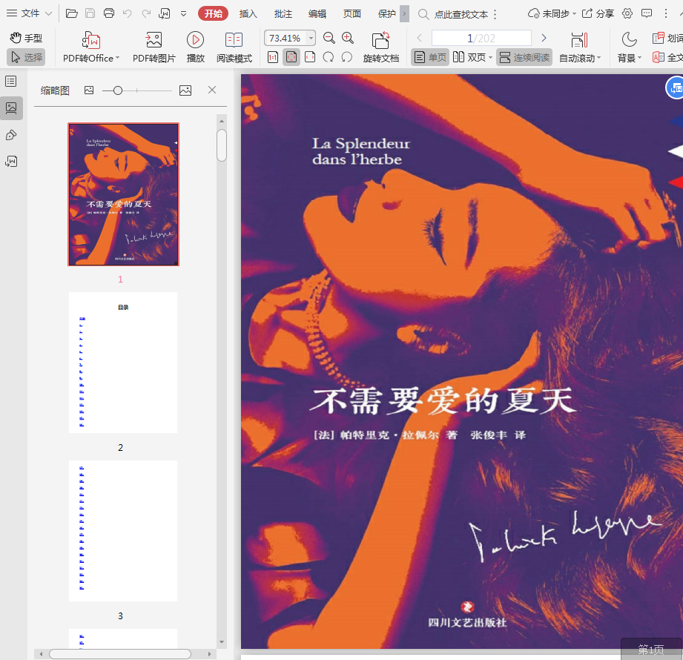Expand the 自动滚动 auto-scroll options
This screenshot has width=683, height=660.
pos(580,58)
